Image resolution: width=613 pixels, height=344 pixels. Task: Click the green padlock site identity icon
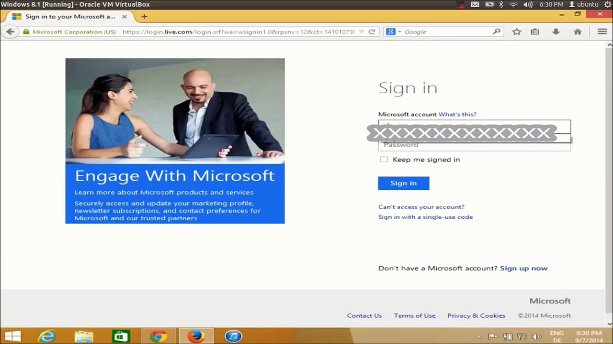pos(26,32)
